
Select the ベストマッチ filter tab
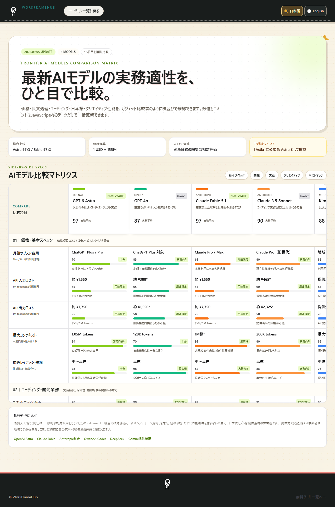tap(316, 175)
